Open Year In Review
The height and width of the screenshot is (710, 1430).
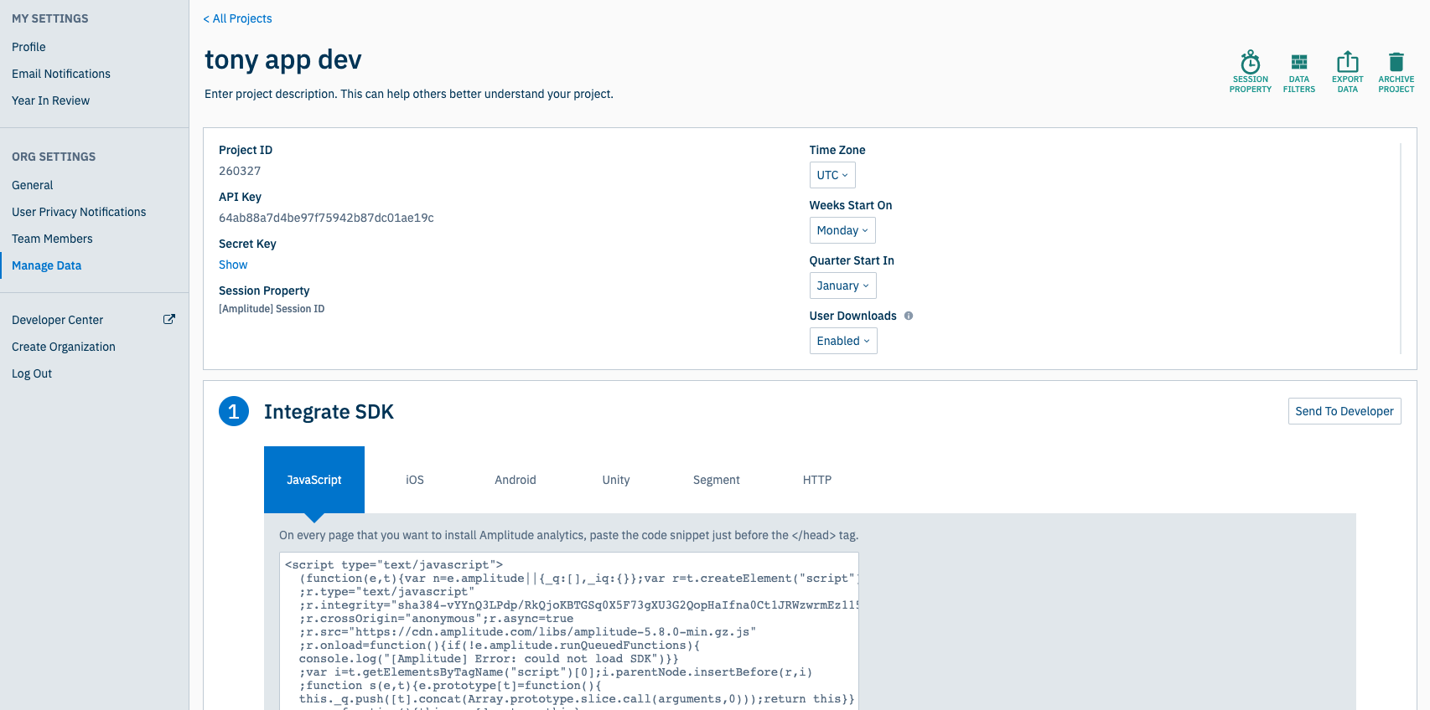50,100
